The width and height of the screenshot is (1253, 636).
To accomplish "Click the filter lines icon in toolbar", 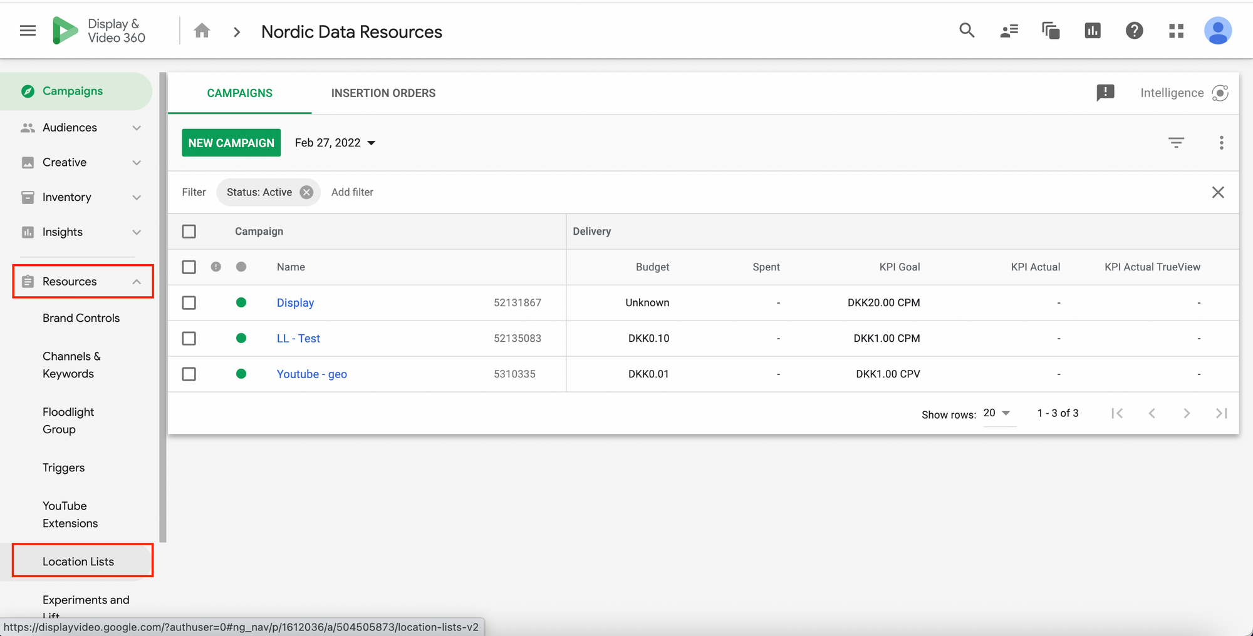I will [1176, 143].
